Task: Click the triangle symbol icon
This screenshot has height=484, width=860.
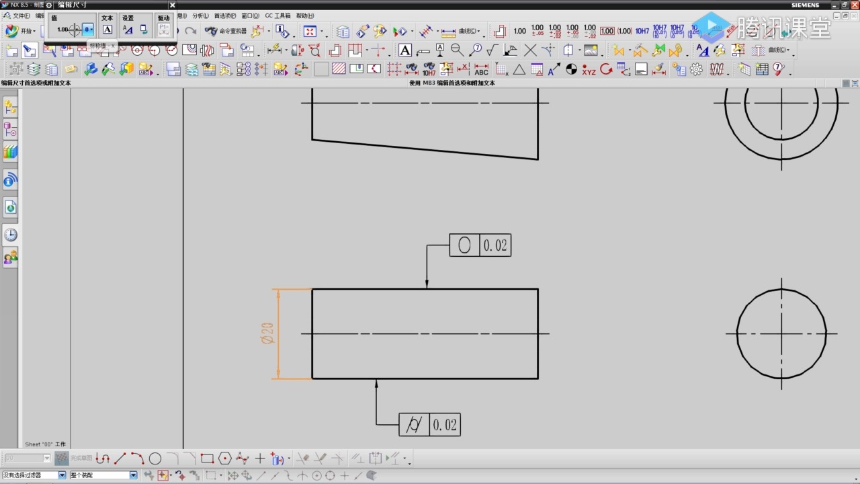Action: point(519,69)
